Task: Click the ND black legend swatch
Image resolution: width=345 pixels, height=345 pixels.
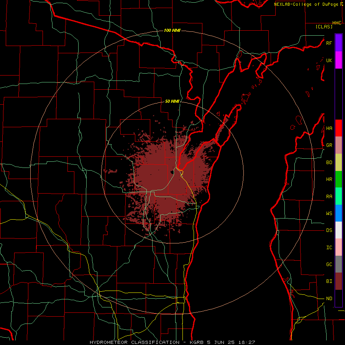Action: coord(338,298)
